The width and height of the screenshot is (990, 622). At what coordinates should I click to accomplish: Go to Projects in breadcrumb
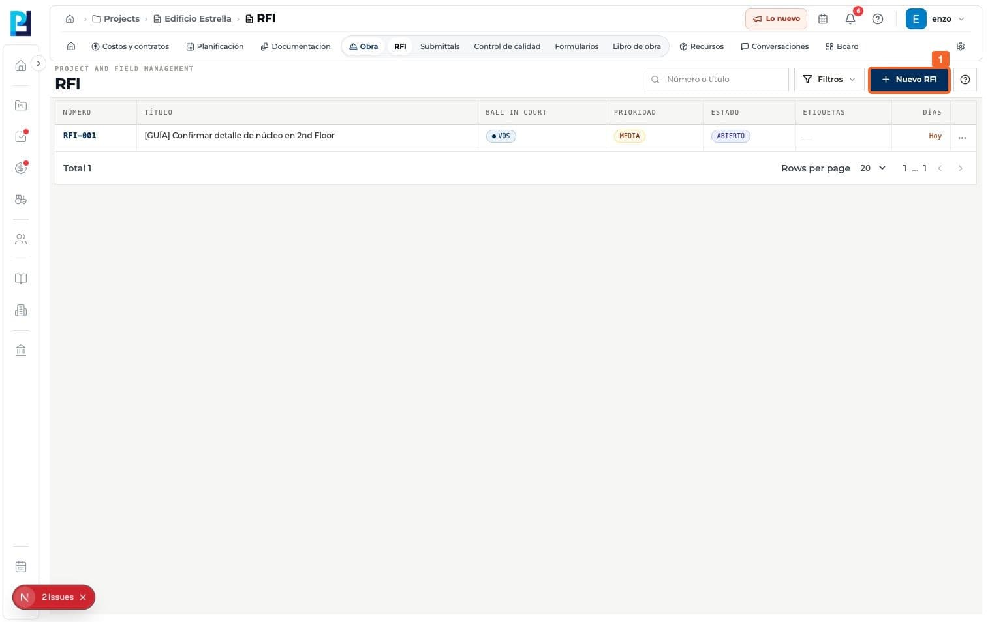pos(116,19)
